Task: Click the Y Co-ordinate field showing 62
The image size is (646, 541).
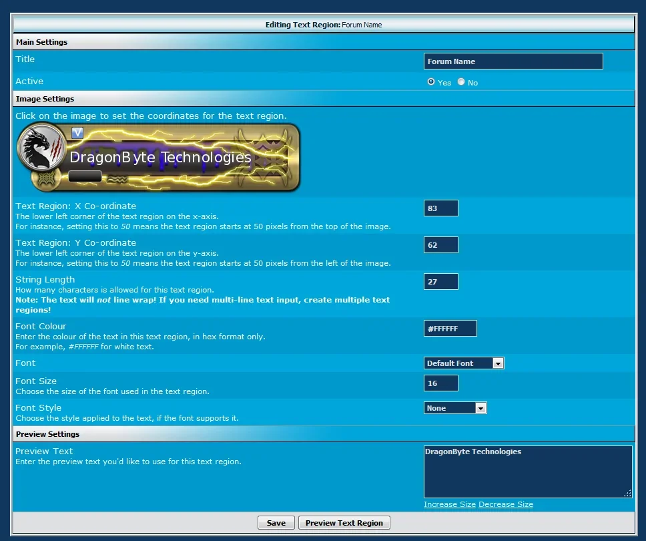Action: [x=440, y=245]
